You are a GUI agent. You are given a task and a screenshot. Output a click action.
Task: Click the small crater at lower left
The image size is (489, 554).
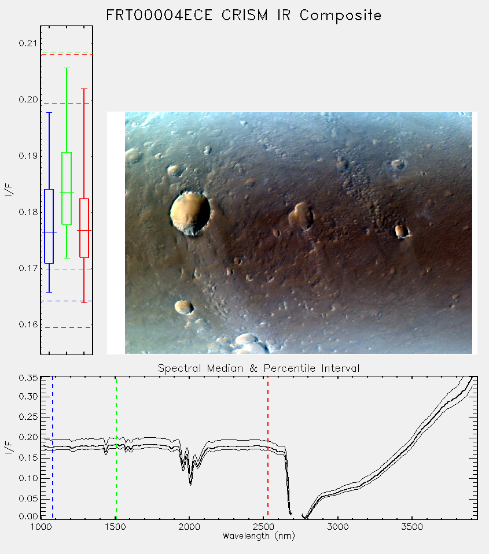click(x=184, y=307)
